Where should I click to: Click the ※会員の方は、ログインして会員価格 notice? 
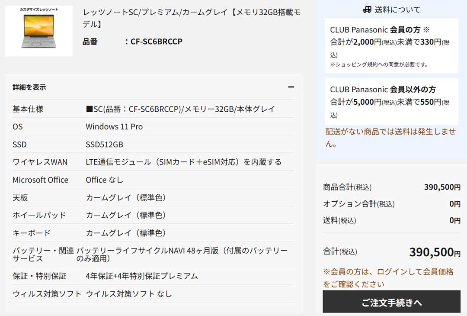click(388, 278)
